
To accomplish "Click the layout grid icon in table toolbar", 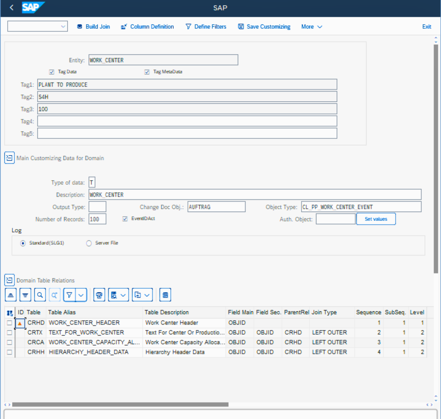I will point(165,295).
